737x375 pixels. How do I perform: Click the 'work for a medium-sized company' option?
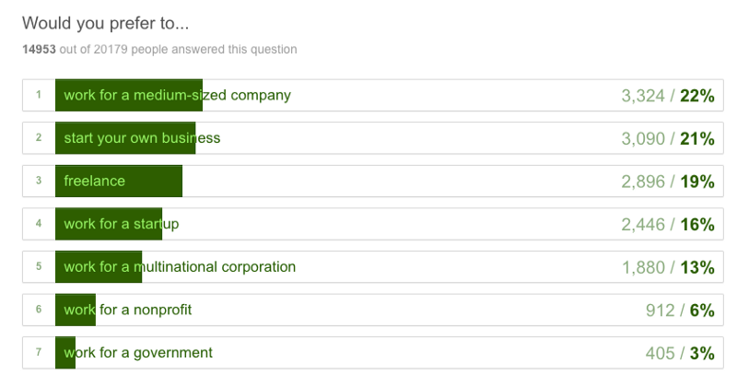(x=177, y=95)
